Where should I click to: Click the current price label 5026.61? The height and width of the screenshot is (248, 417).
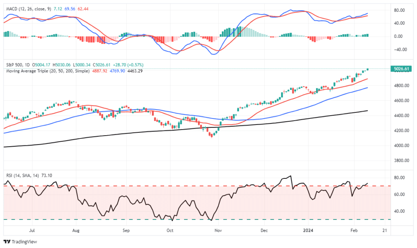(402, 69)
